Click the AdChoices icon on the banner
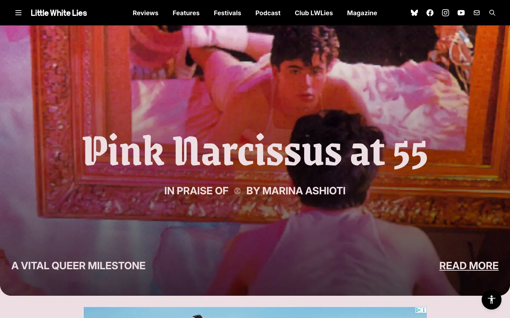This screenshot has height=318, width=510. pos(418,310)
